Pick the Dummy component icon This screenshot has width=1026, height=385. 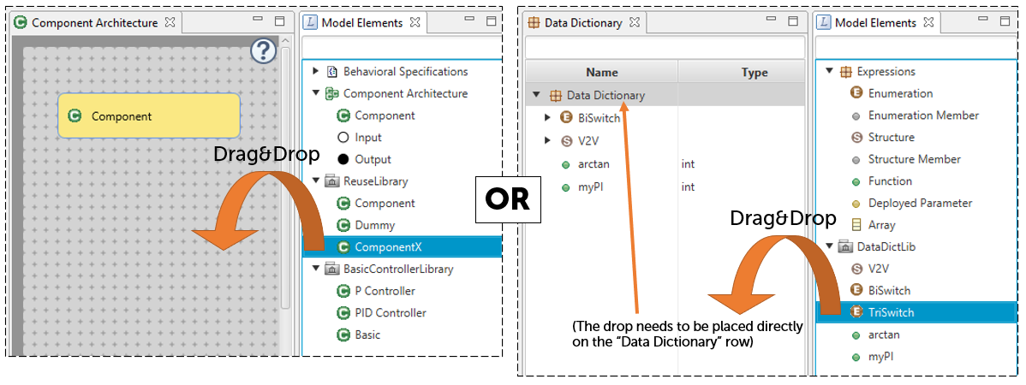pyautogui.click(x=344, y=226)
